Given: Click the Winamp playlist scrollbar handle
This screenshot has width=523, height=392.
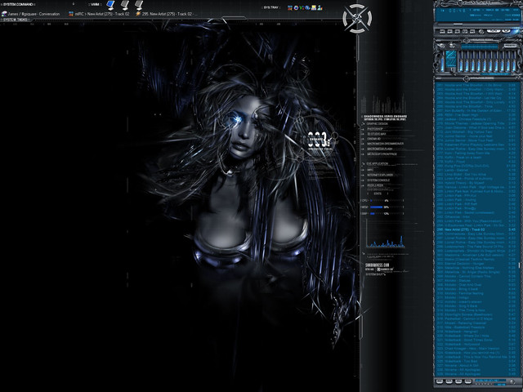Looking at the screenshot, I should click(520, 265).
